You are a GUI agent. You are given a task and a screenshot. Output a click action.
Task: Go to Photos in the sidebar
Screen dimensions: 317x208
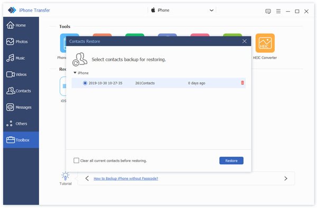(21, 42)
